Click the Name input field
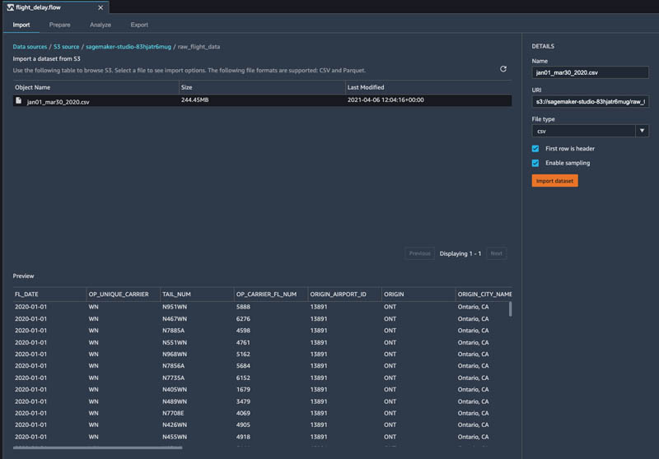The height and width of the screenshot is (459, 659). click(590, 72)
